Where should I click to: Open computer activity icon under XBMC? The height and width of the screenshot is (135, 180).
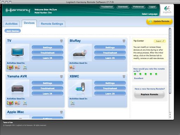pos(73,103)
